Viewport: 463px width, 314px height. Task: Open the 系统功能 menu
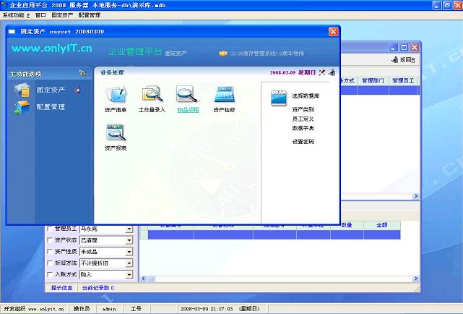[16, 14]
